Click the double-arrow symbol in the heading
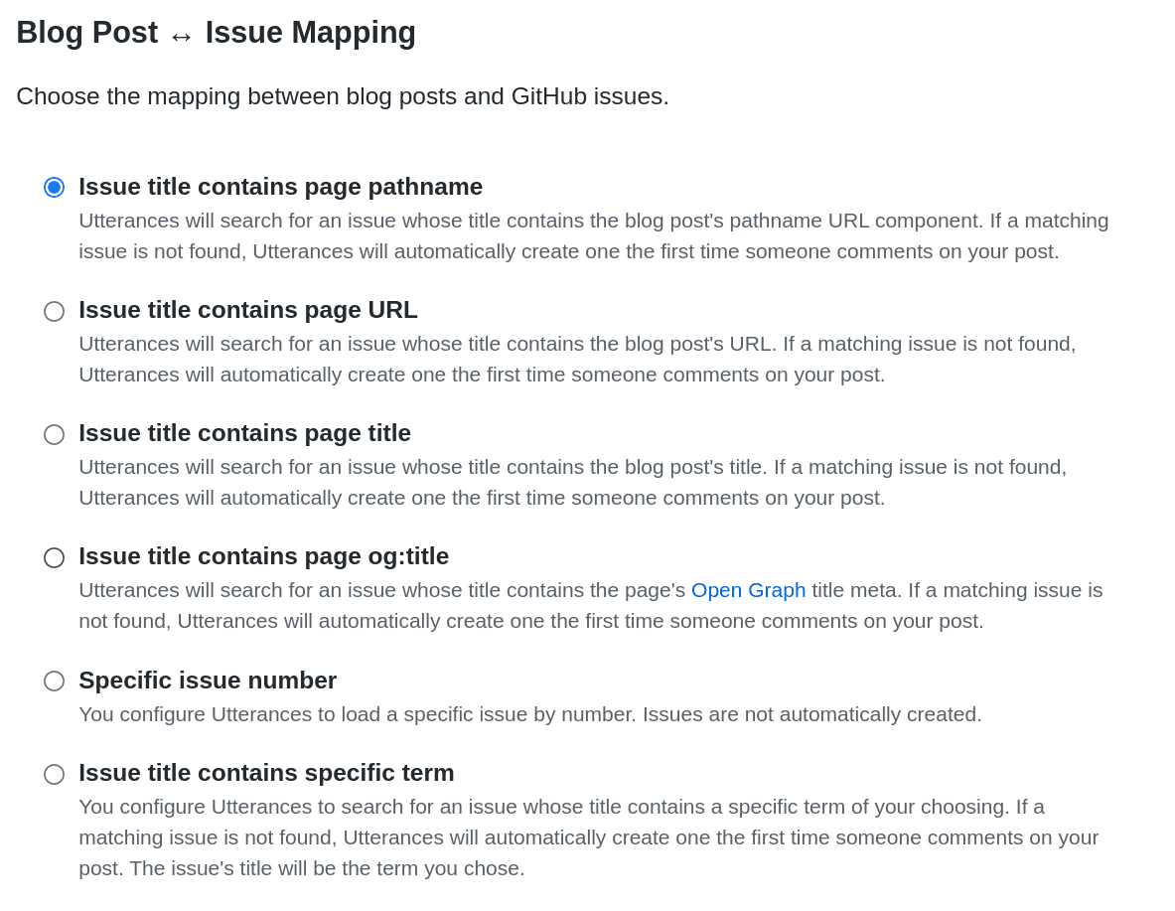Viewport: 1175px width, 911px height. 180,34
